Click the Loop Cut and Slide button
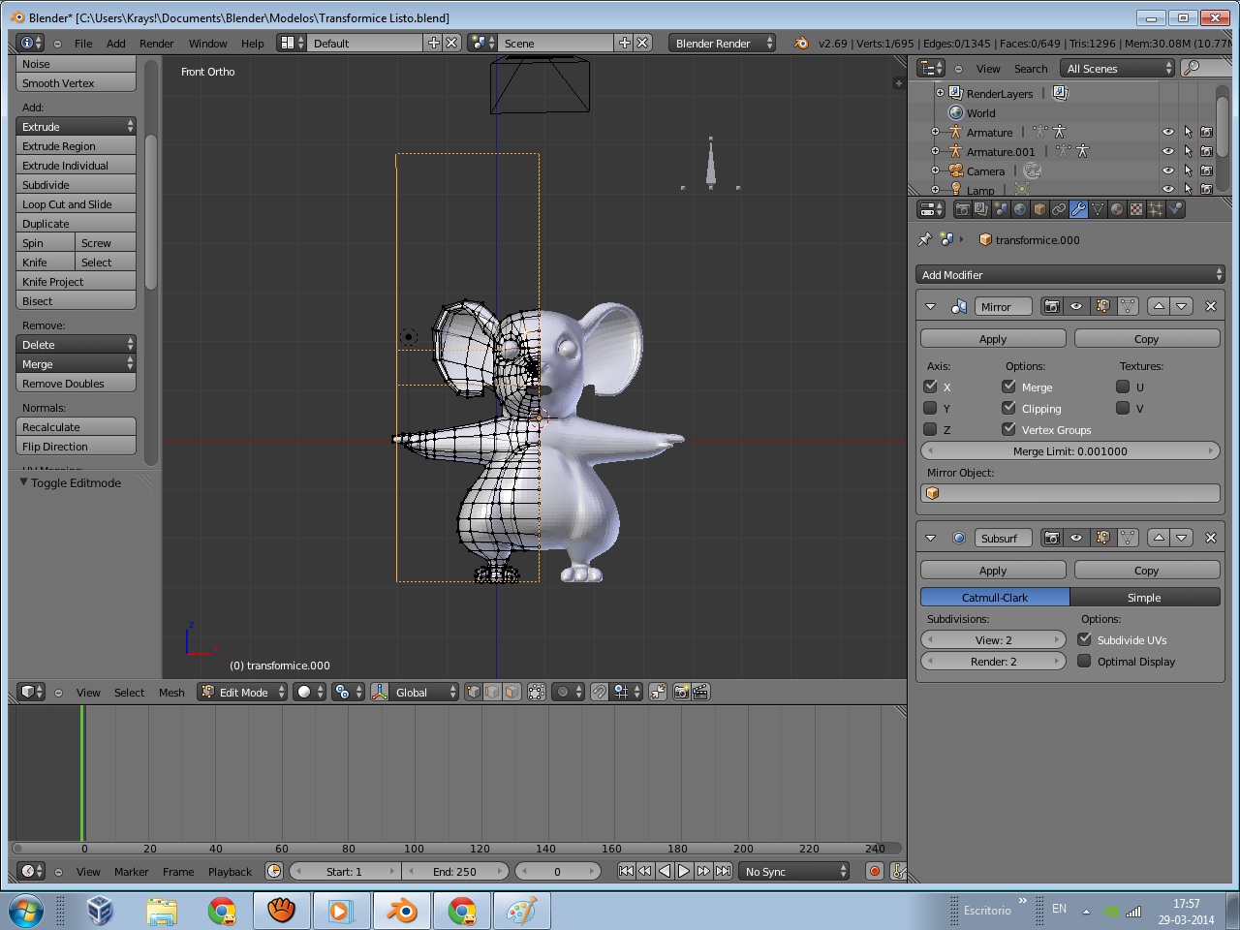Image resolution: width=1240 pixels, height=930 pixels. (x=76, y=204)
